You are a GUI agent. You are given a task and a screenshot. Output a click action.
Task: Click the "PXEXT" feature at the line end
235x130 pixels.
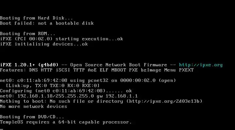pos(186,70)
